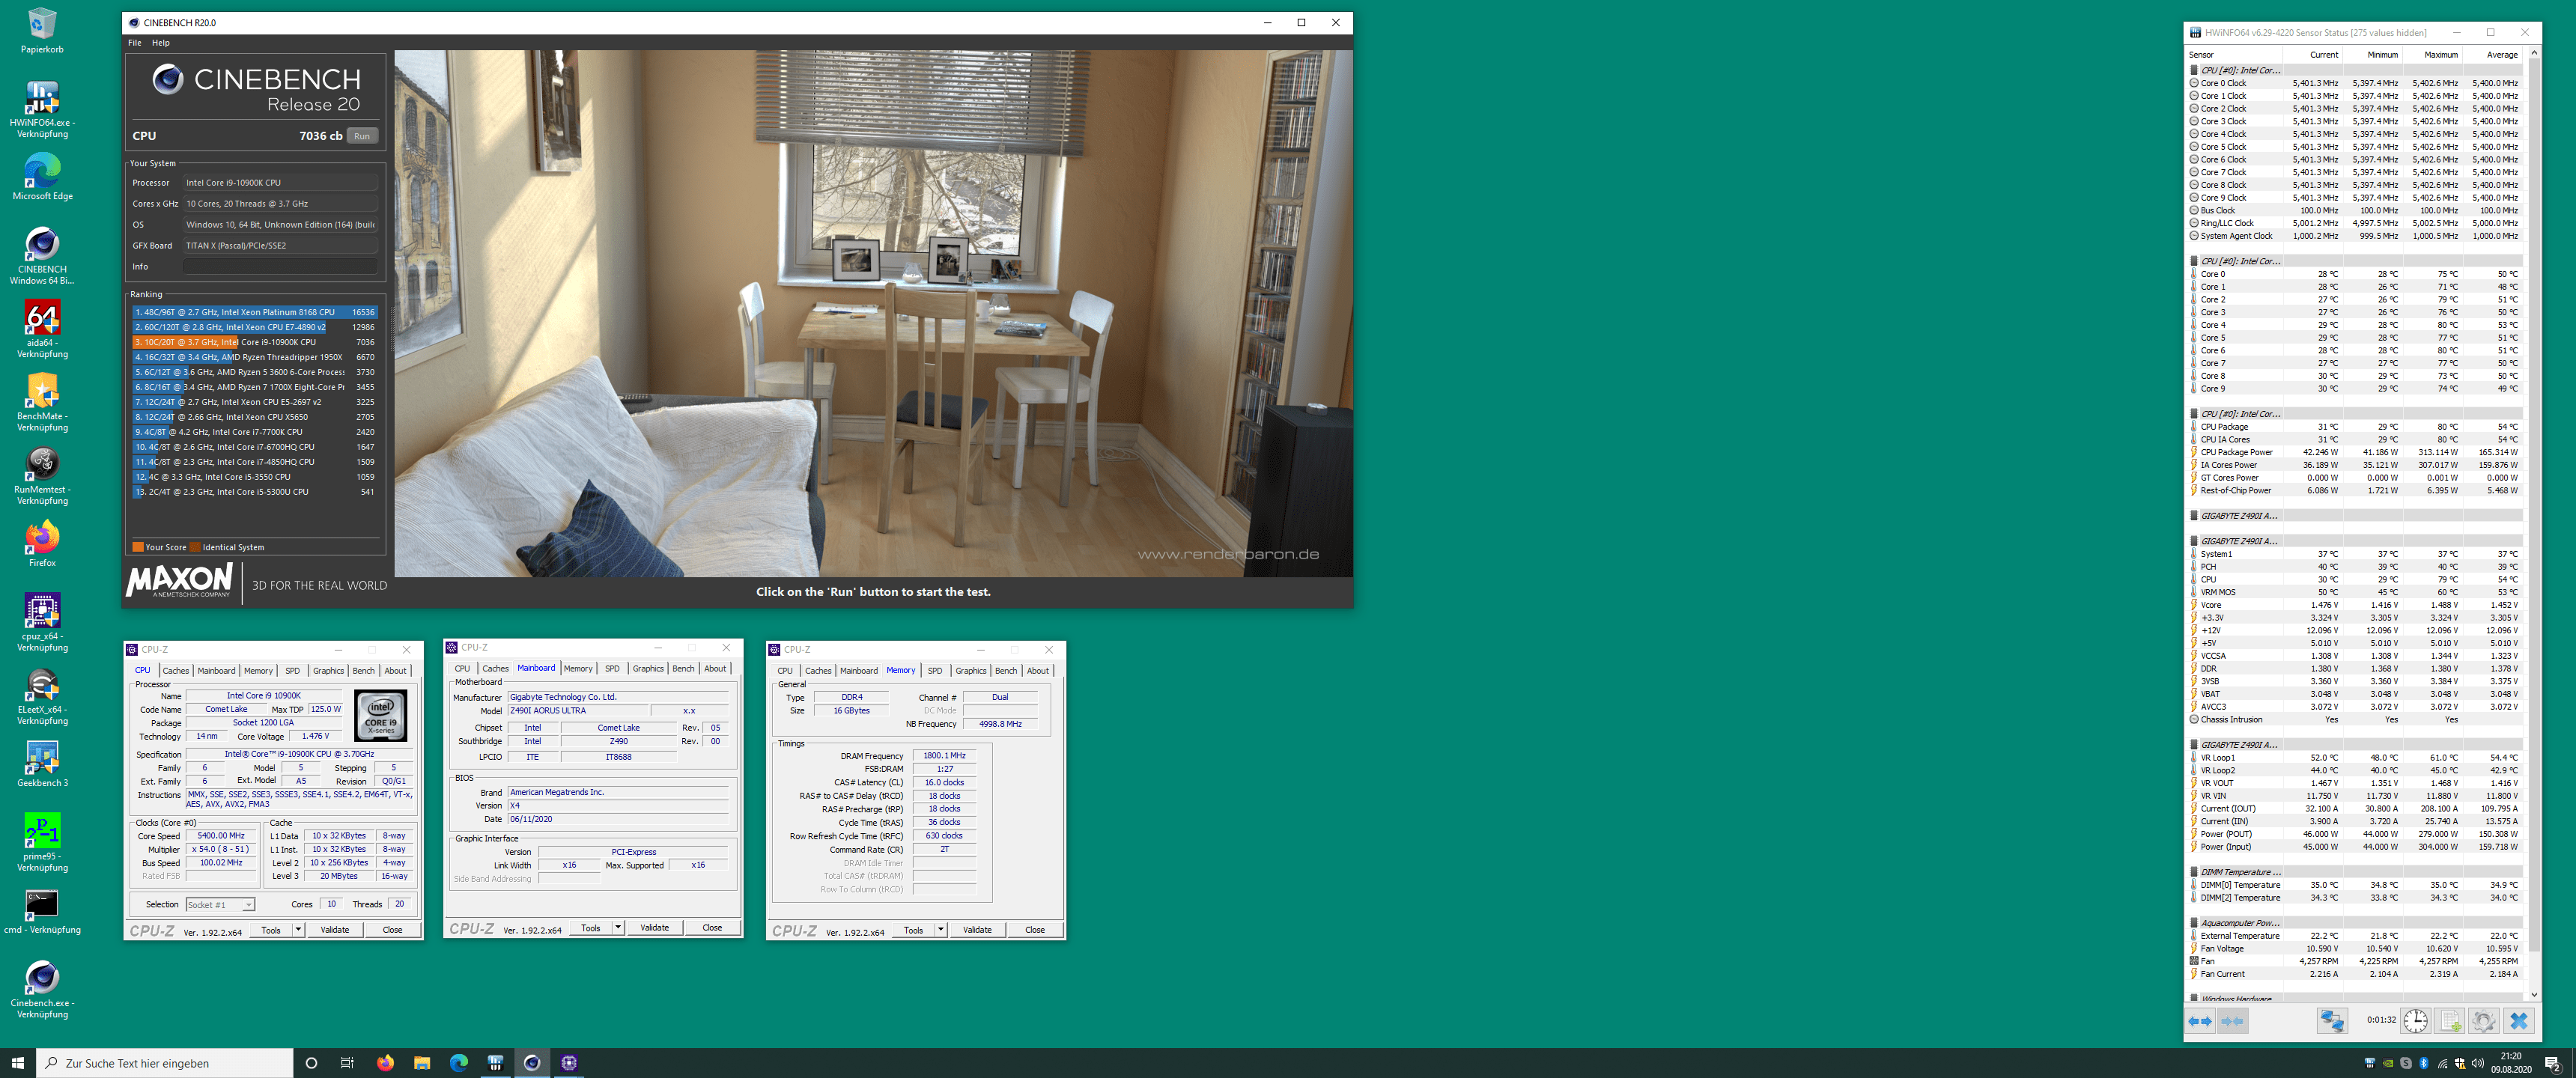Open Geekbench 3 desktop shortcut

(x=42, y=764)
